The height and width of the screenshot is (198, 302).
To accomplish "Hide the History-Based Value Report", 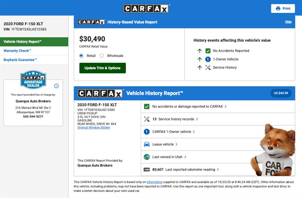I will click(x=288, y=22).
